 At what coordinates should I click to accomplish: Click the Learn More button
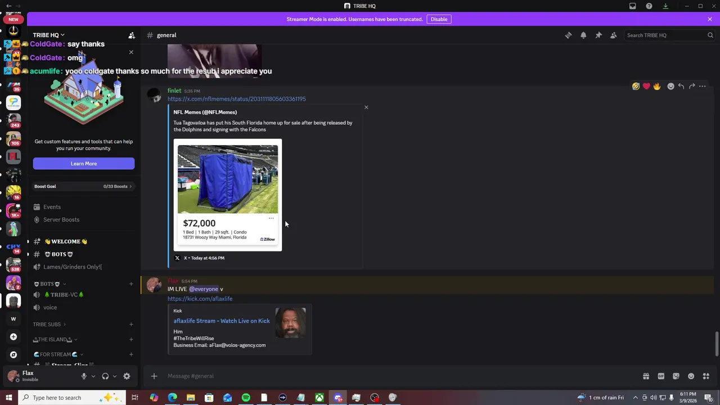(x=84, y=164)
